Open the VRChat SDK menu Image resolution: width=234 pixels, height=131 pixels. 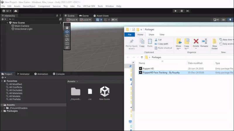coord(89,6)
